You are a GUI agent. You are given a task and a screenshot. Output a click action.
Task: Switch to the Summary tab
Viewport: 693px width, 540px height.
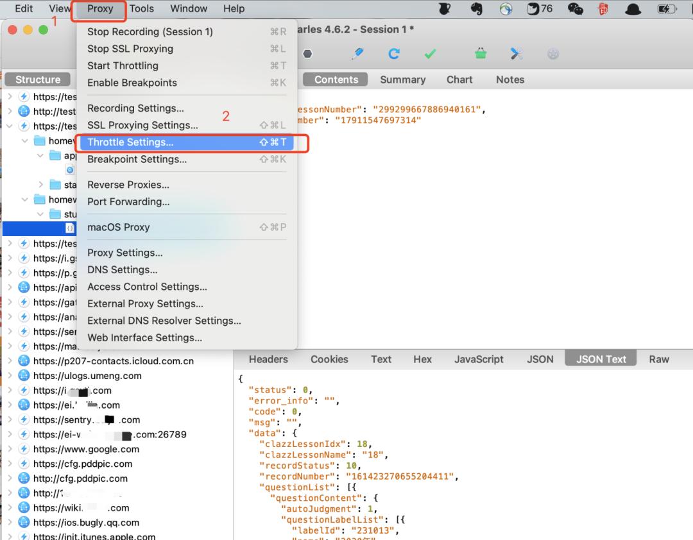click(x=402, y=80)
